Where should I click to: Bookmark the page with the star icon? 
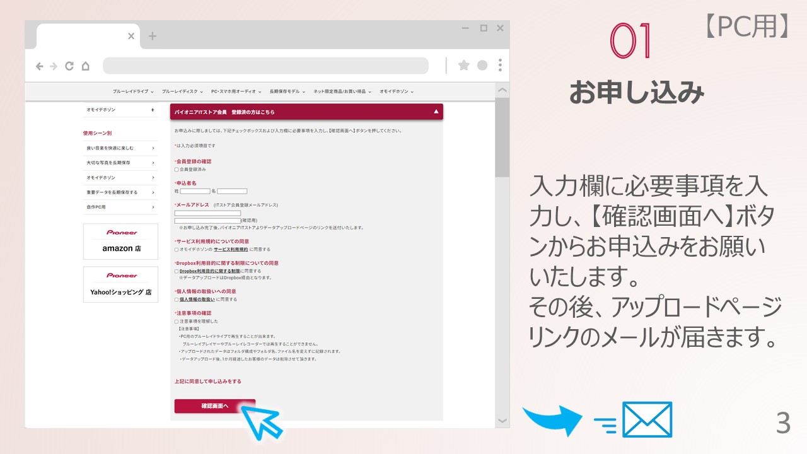464,65
